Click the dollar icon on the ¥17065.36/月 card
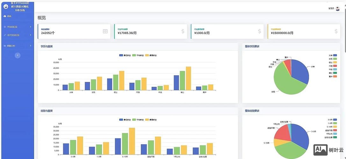 (x=183, y=31)
